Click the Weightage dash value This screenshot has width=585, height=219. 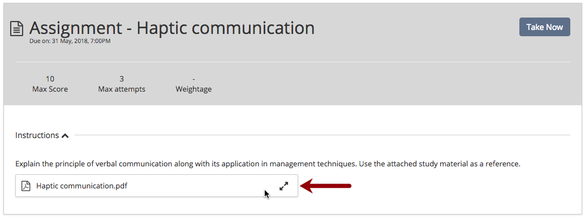pos(193,79)
